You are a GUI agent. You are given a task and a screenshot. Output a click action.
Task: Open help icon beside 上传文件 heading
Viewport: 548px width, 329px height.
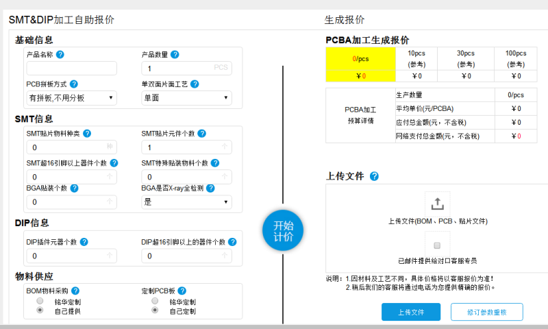(374, 176)
